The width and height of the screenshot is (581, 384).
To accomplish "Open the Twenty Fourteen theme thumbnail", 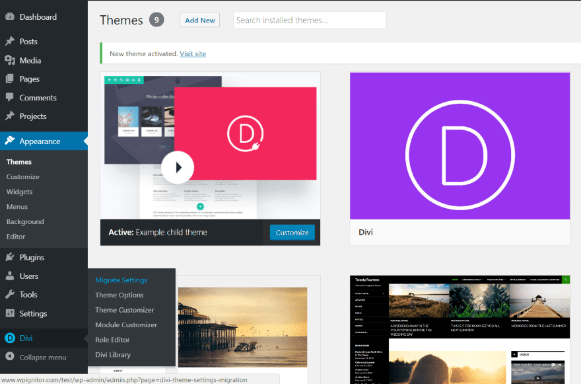I will coord(460,330).
